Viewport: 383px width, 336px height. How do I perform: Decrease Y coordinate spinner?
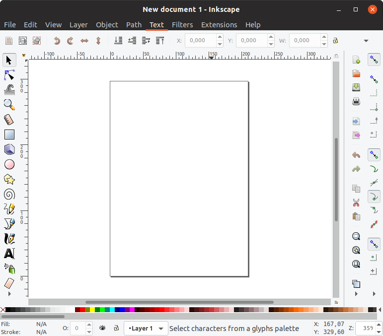271,44
